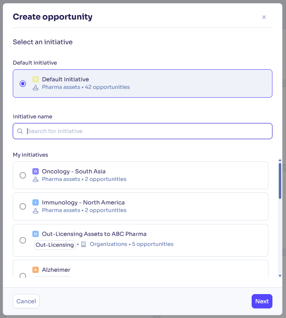The image size is (286, 318).
Task: Click the flask icon under Oncology - South Asia
Action: [36, 179]
